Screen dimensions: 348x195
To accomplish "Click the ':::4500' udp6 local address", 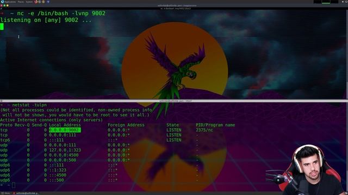I will [58, 175].
